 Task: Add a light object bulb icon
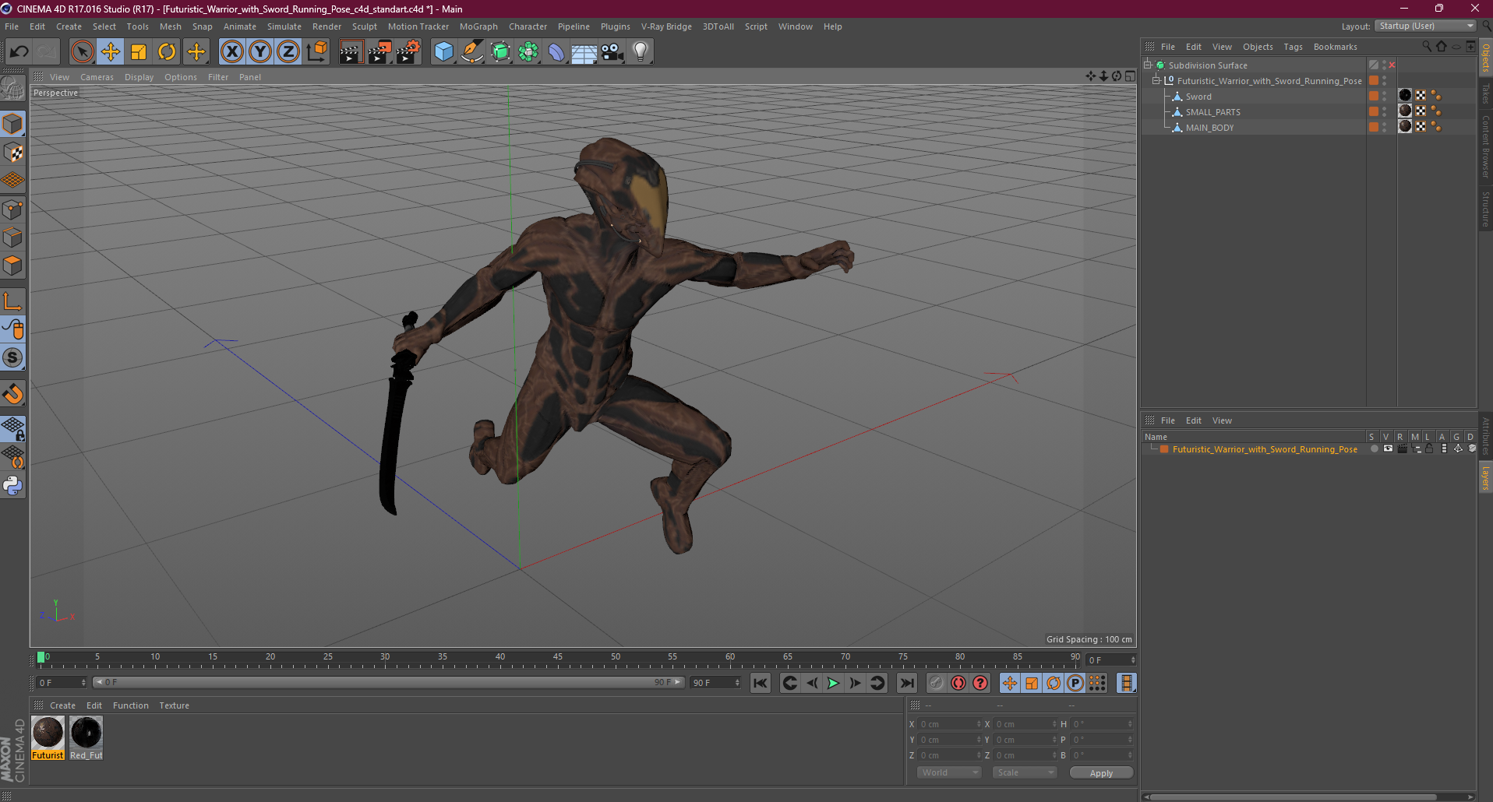click(x=641, y=52)
